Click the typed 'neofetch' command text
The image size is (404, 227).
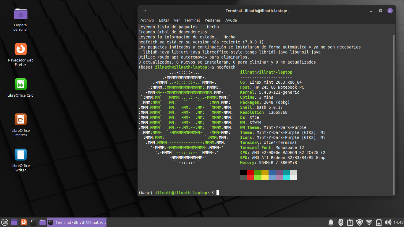pyautogui.click(x=226, y=67)
